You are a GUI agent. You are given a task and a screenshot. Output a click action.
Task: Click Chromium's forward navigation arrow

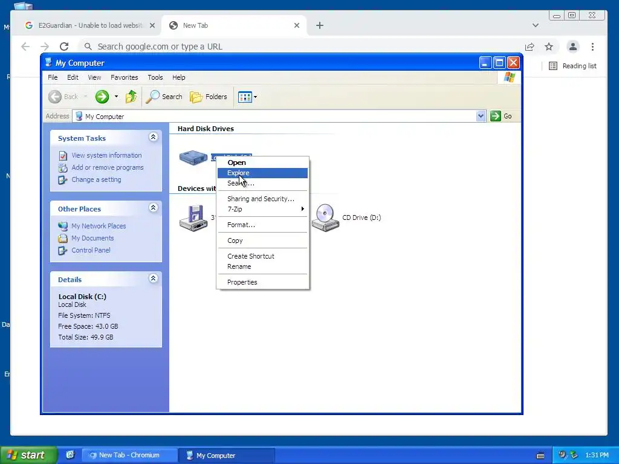pyautogui.click(x=45, y=47)
